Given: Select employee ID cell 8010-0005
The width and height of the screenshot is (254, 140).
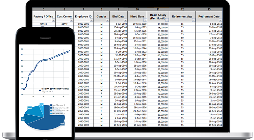Looking at the screenshot, I should tap(84, 38).
